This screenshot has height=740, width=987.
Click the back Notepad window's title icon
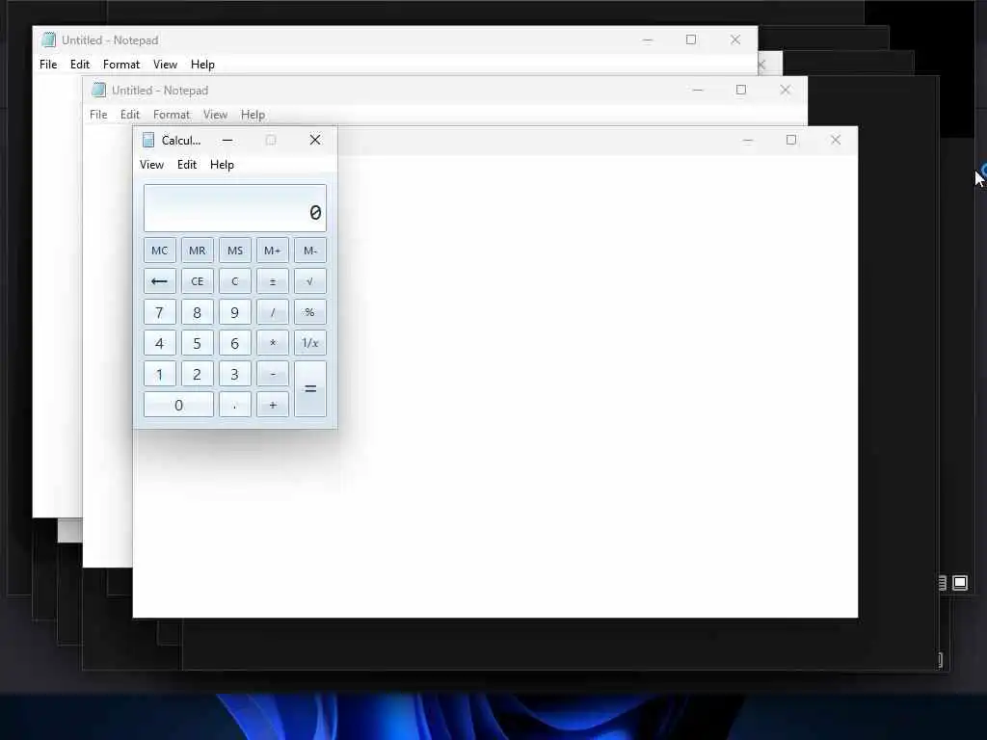[x=48, y=40]
